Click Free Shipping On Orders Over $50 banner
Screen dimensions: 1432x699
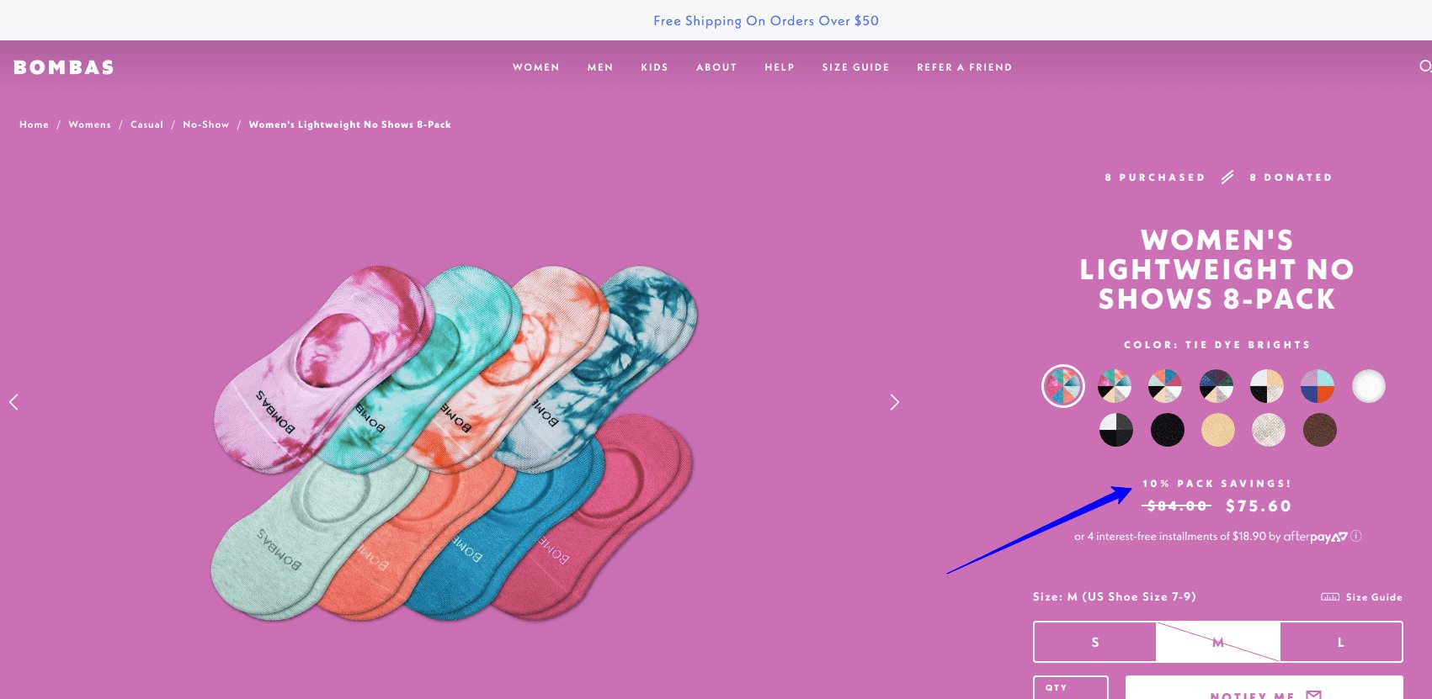point(766,20)
